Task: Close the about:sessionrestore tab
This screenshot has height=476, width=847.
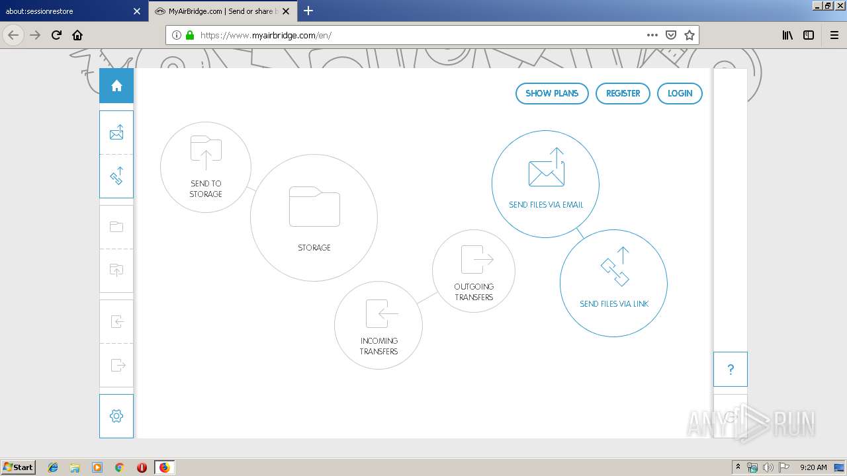Action: click(x=136, y=11)
